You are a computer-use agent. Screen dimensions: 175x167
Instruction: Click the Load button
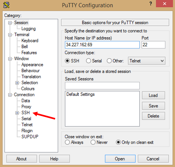pos(153,95)
